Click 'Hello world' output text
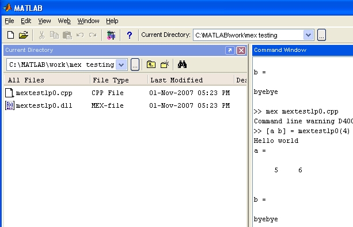 (x=276, y=141)
